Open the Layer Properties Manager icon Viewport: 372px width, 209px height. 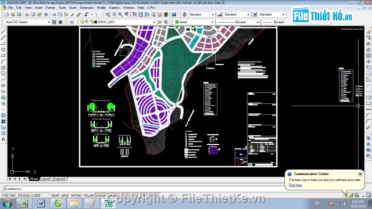(71, 22)
